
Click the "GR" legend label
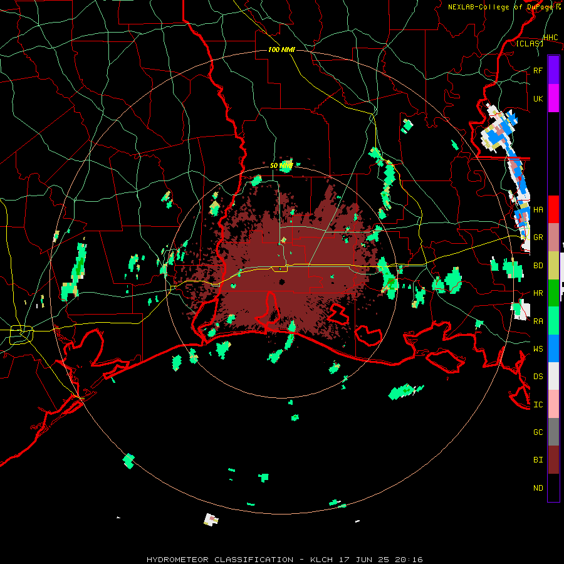[538, 238]
